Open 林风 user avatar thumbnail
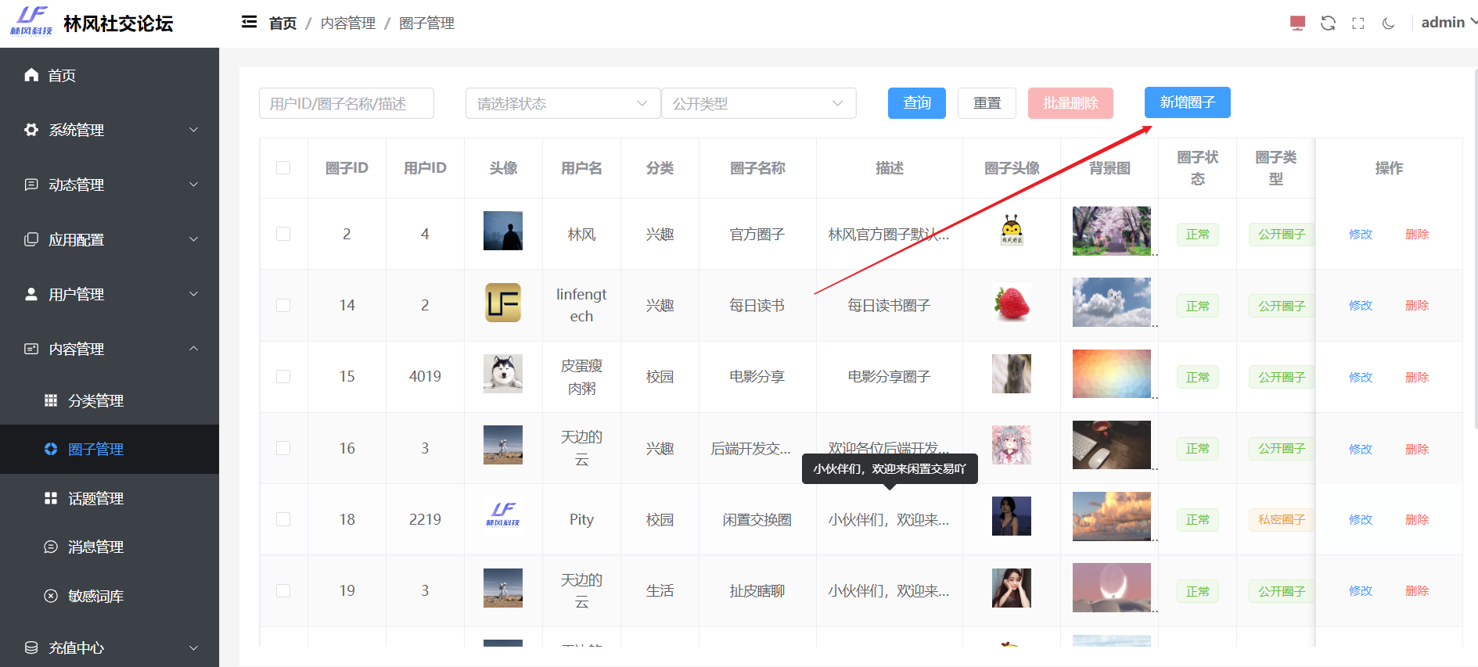1478x667 pixels. tap(503, 231)
